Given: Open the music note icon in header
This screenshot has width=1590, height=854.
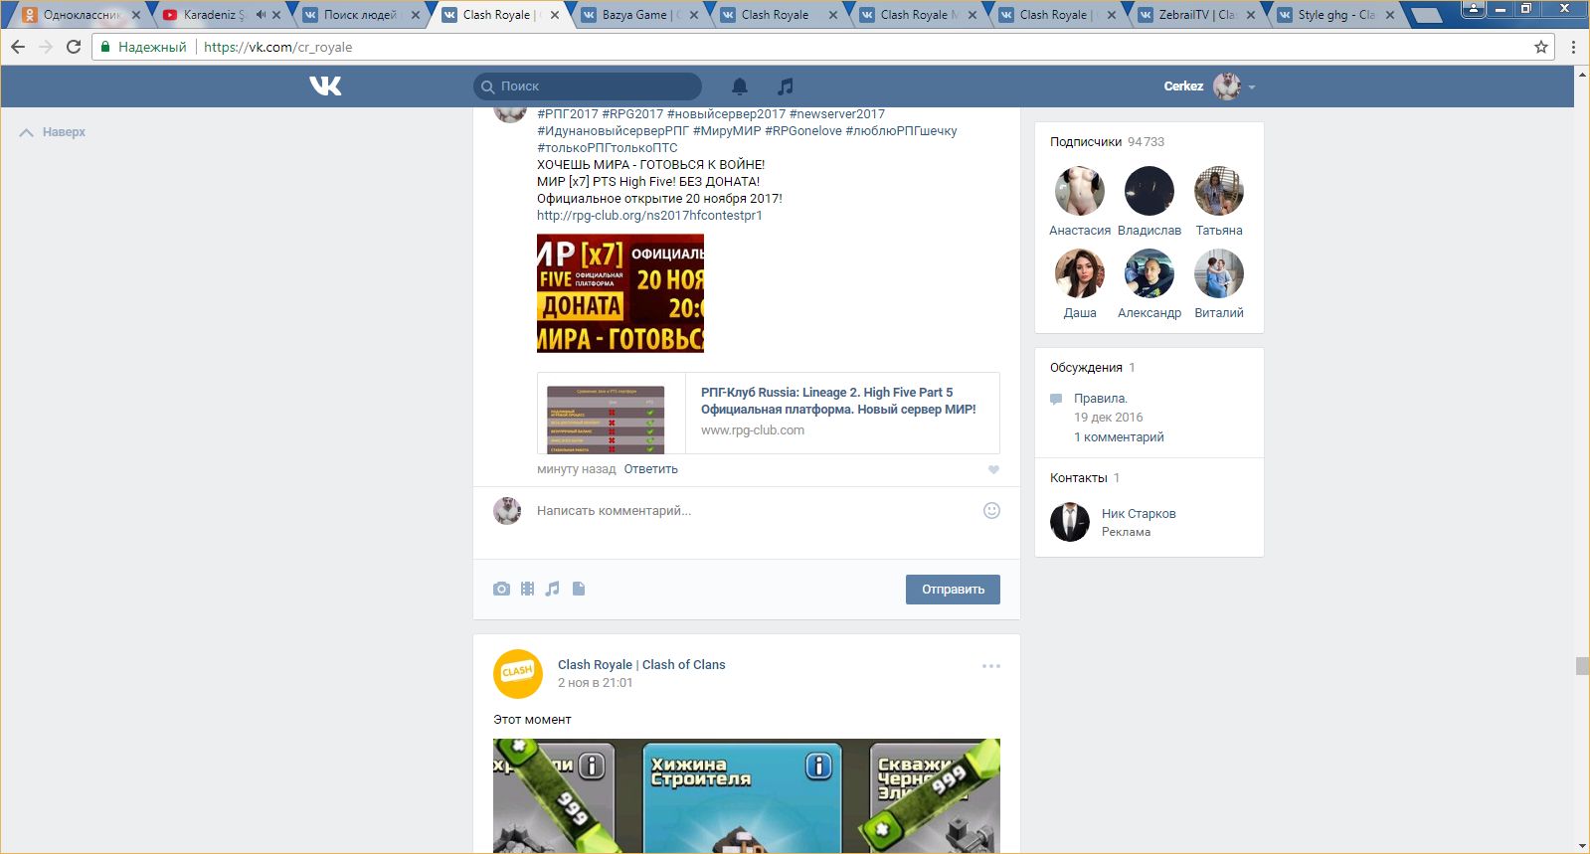Looking at the screenshot, I should (x=786, y=86).
